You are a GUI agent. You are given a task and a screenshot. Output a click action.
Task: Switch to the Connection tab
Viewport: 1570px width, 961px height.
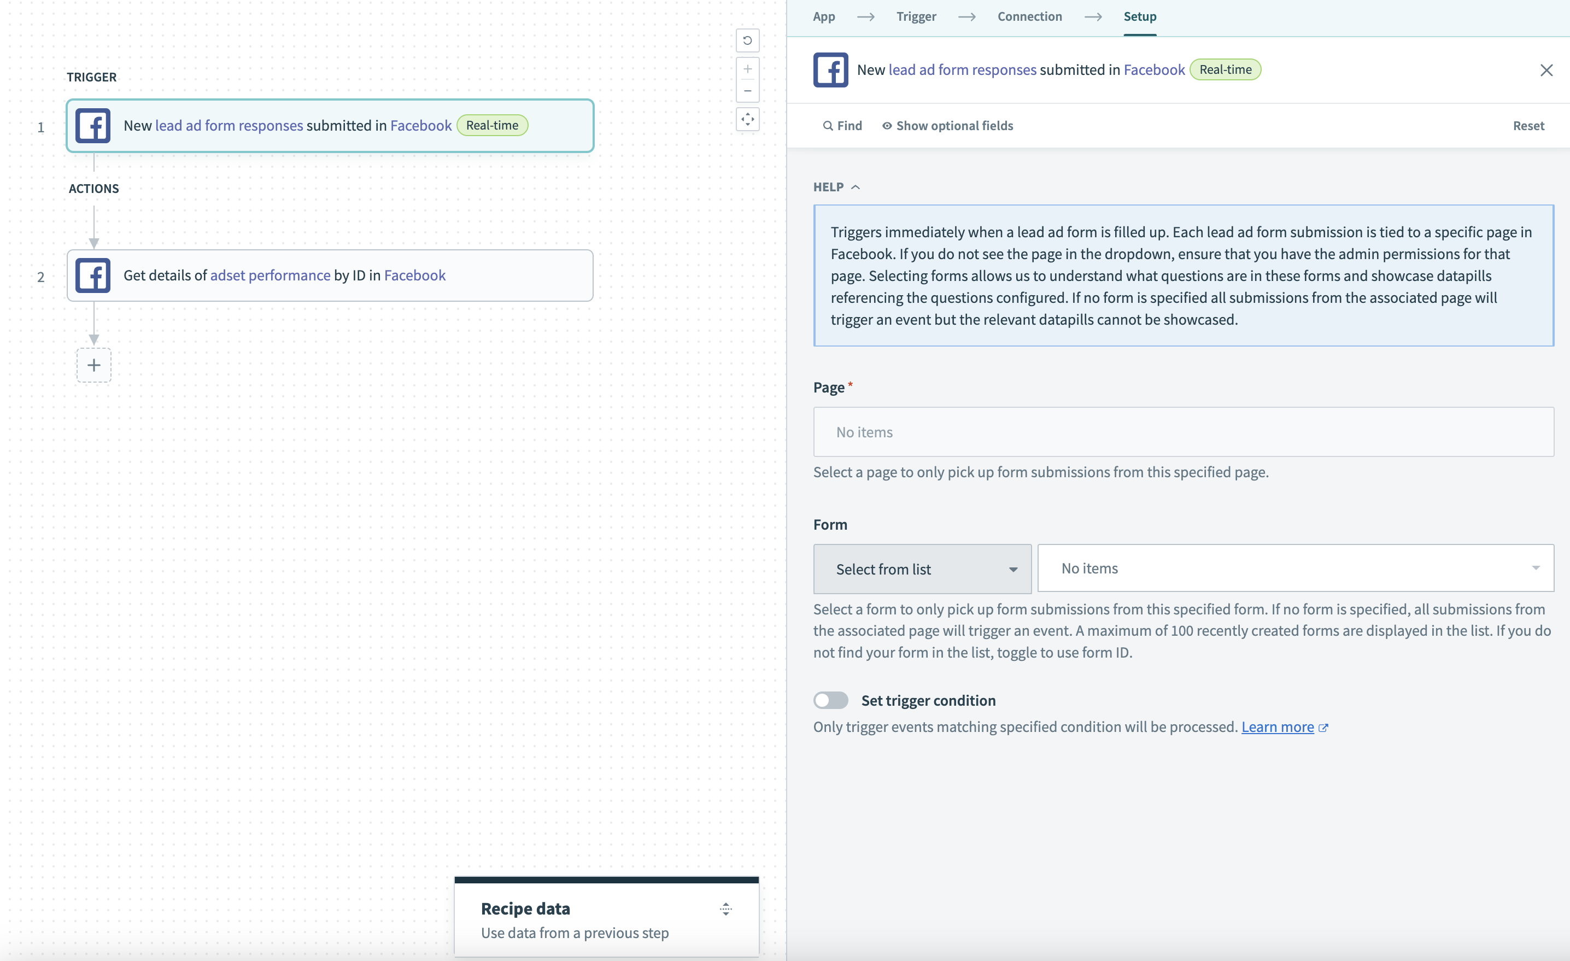pos(1029,16)
